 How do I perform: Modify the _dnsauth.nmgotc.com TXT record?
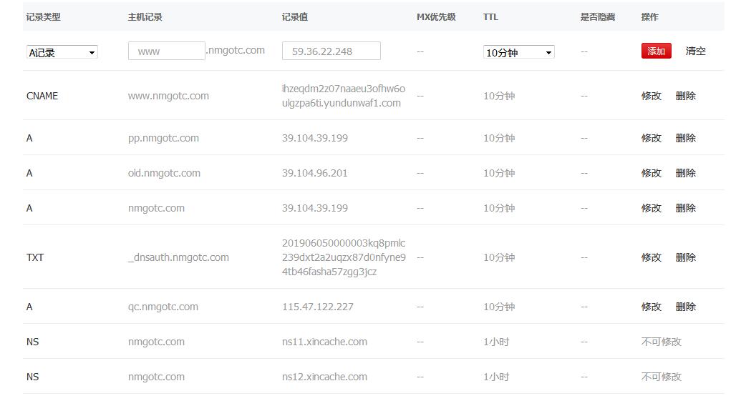[x=651, y=257]
